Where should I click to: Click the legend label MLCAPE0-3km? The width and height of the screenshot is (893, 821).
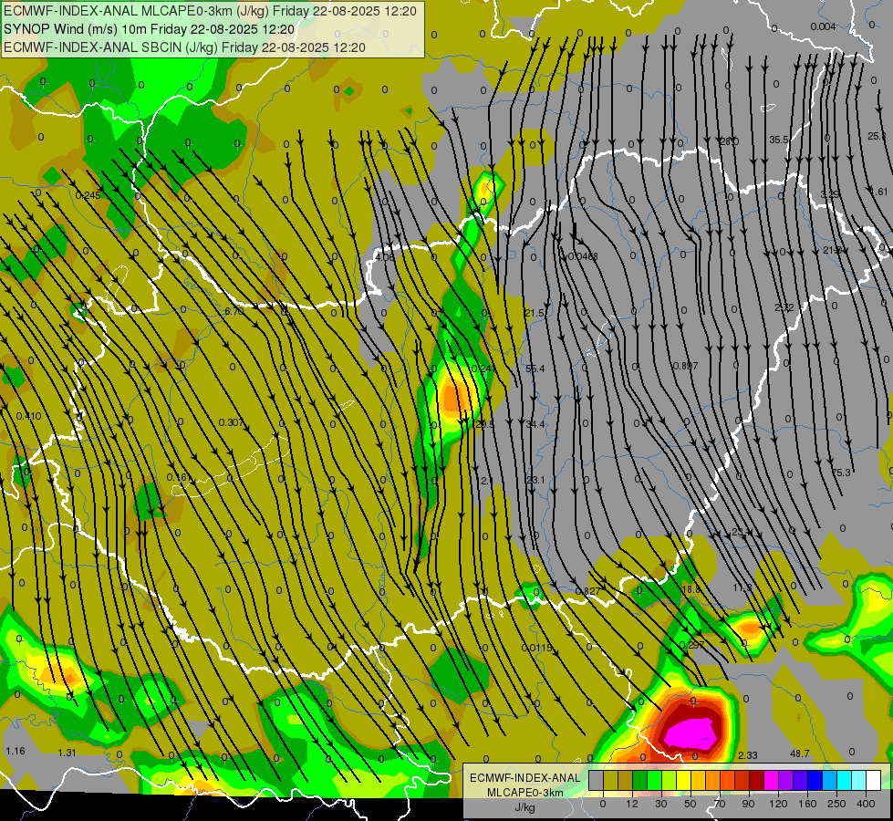coord(525,793)
